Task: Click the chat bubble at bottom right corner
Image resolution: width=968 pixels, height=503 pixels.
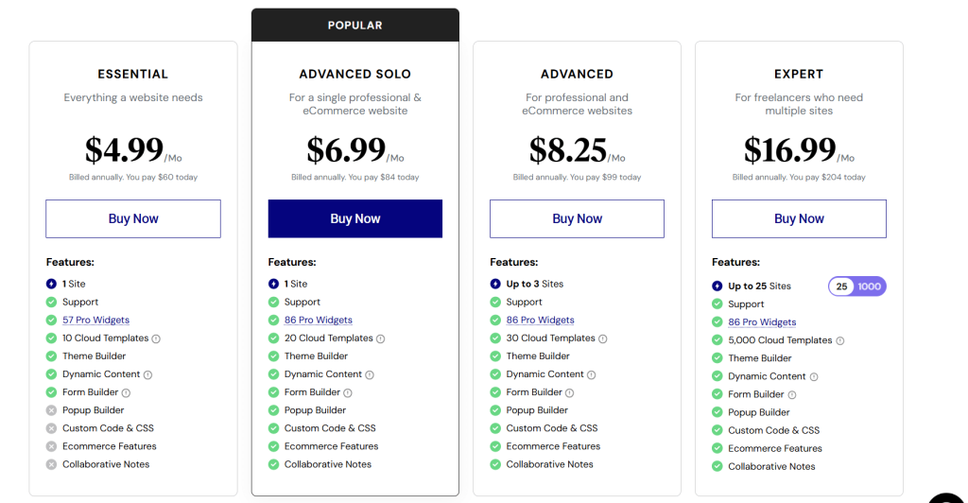Action: coord(947,495)
